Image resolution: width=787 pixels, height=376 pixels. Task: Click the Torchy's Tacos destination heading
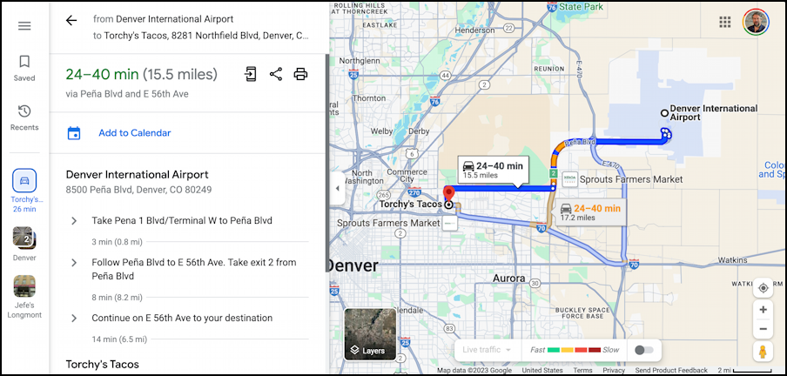pyautogui.click(x=103, y=364)
